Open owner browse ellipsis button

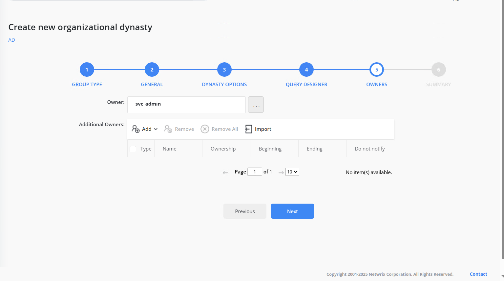256,105
